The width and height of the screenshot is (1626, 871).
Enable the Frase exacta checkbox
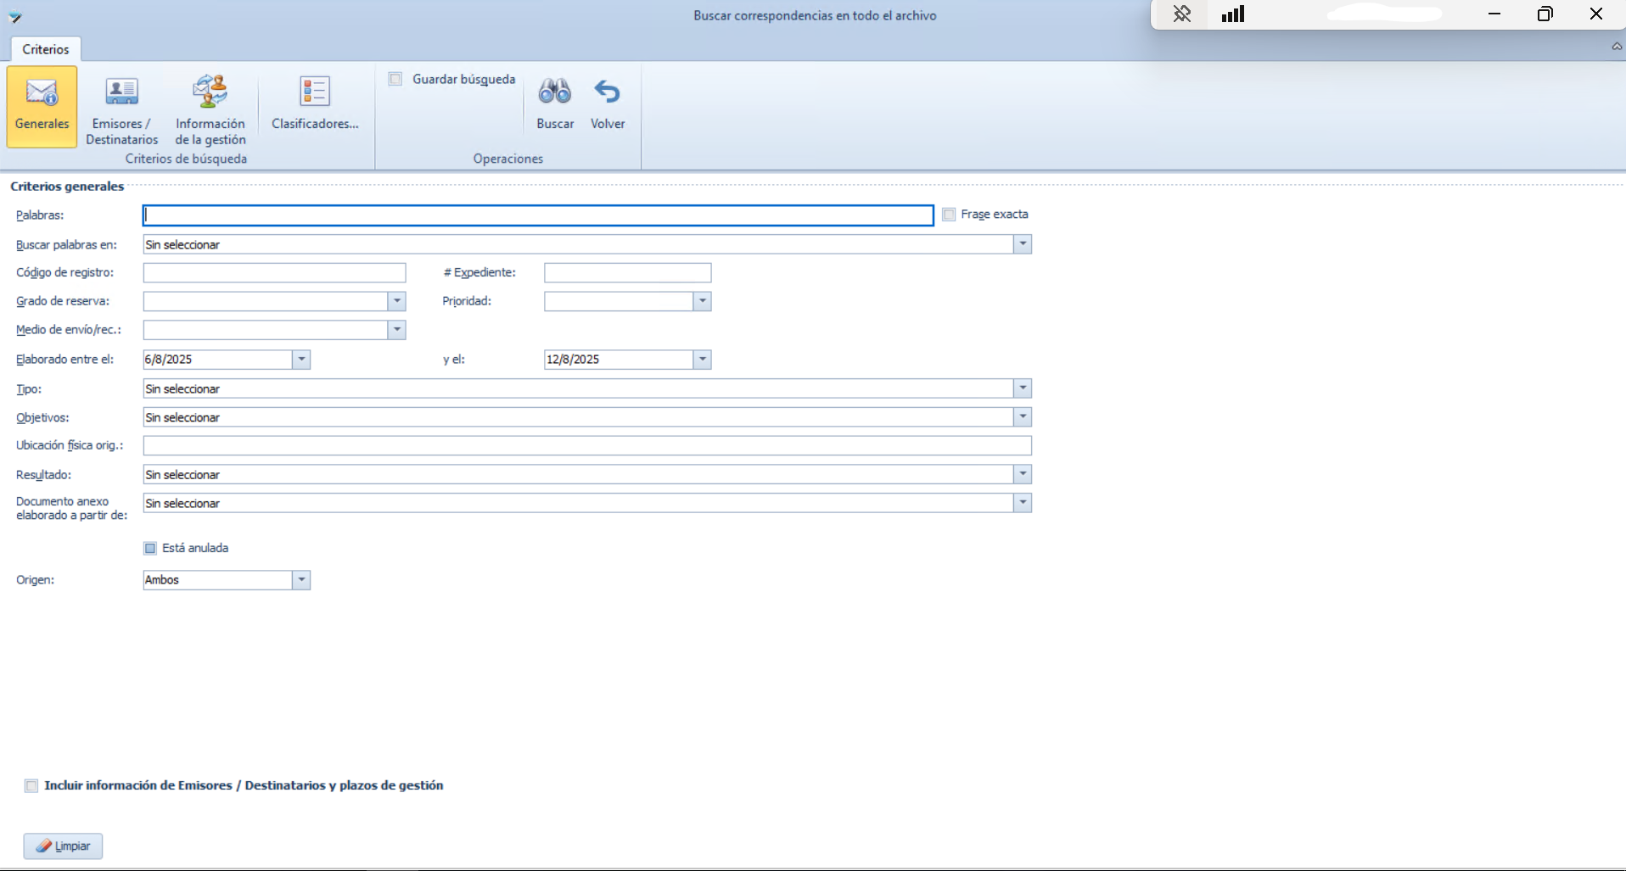pyautogui.click(x=949, y=214)
